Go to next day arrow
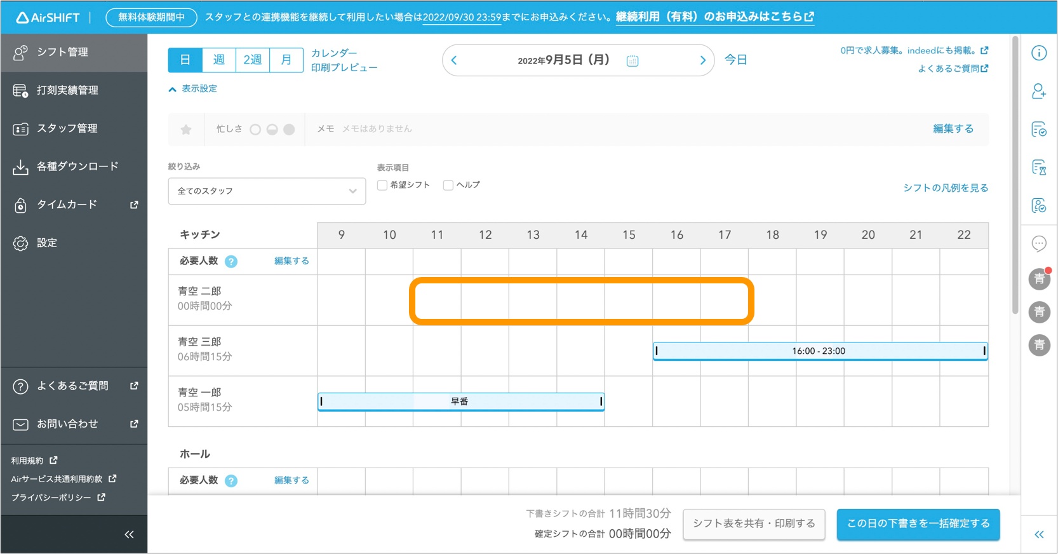The height and width of the screenshot is (554, 1058). tap(702, 60)
